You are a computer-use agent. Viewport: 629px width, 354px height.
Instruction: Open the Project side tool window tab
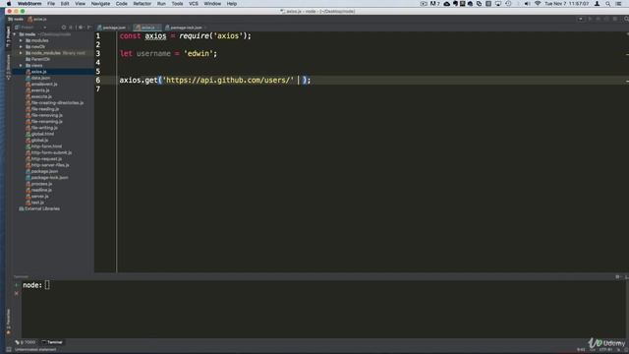point(8,37)
